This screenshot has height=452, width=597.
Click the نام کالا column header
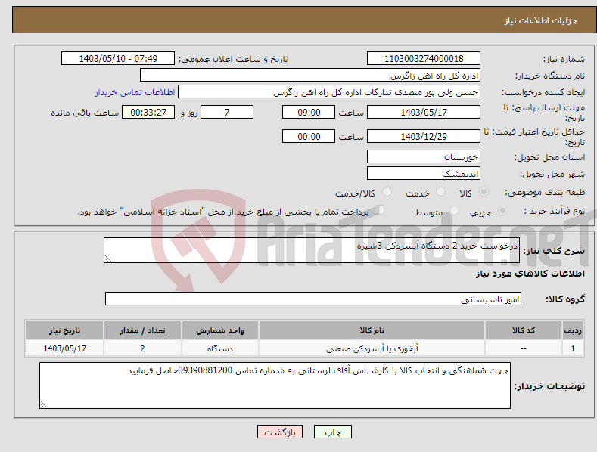coord(372,330)
